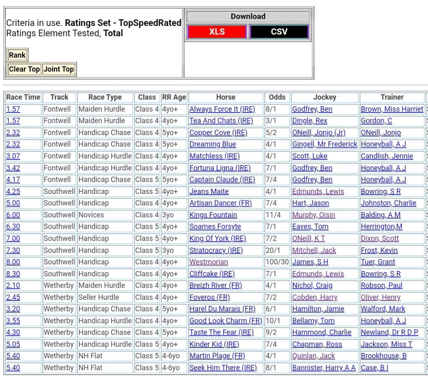428x383 pixels.
Task: Open horse Kings Fountain link
Action: 213,215
